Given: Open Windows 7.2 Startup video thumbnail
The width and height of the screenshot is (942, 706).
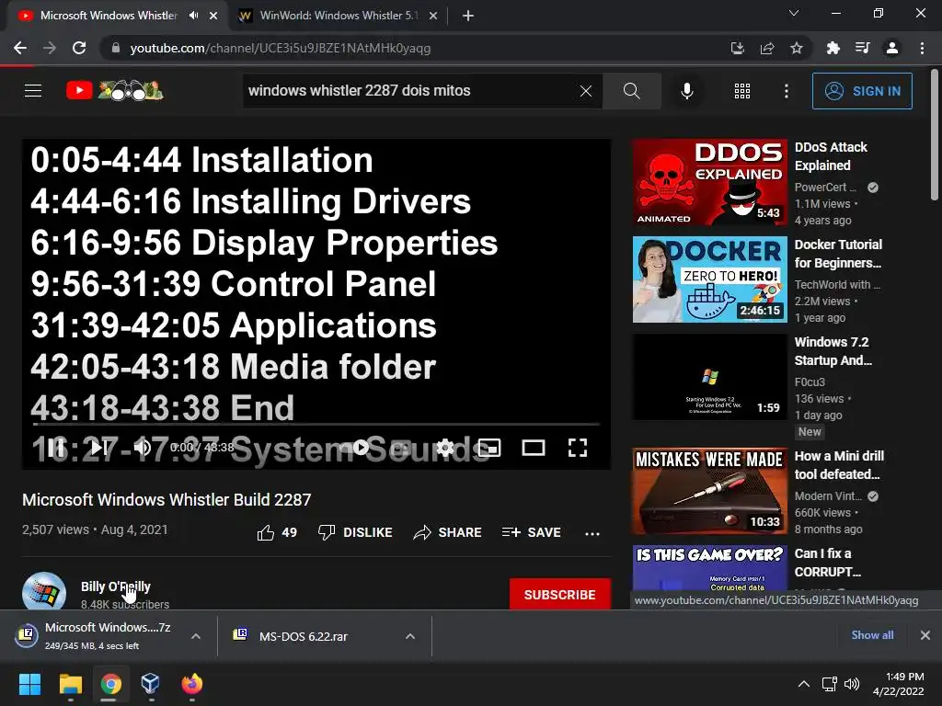Looking at the screenshot, I should pos(709,376).
